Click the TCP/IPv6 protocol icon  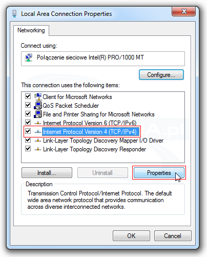pos(38,123)
